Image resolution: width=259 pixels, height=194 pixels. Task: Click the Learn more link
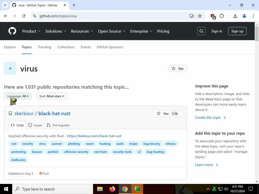[x=206, y=165]
